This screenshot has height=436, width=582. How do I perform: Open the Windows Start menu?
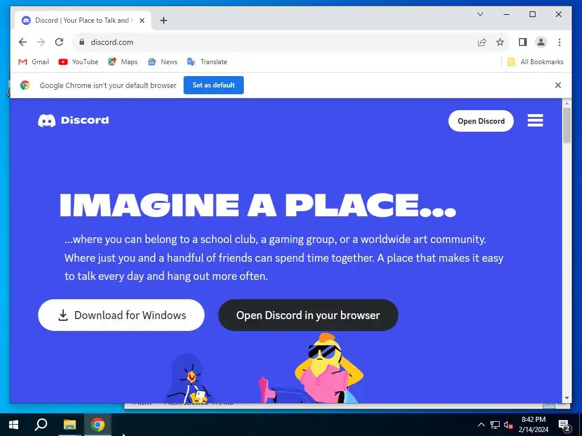point(14,425)
